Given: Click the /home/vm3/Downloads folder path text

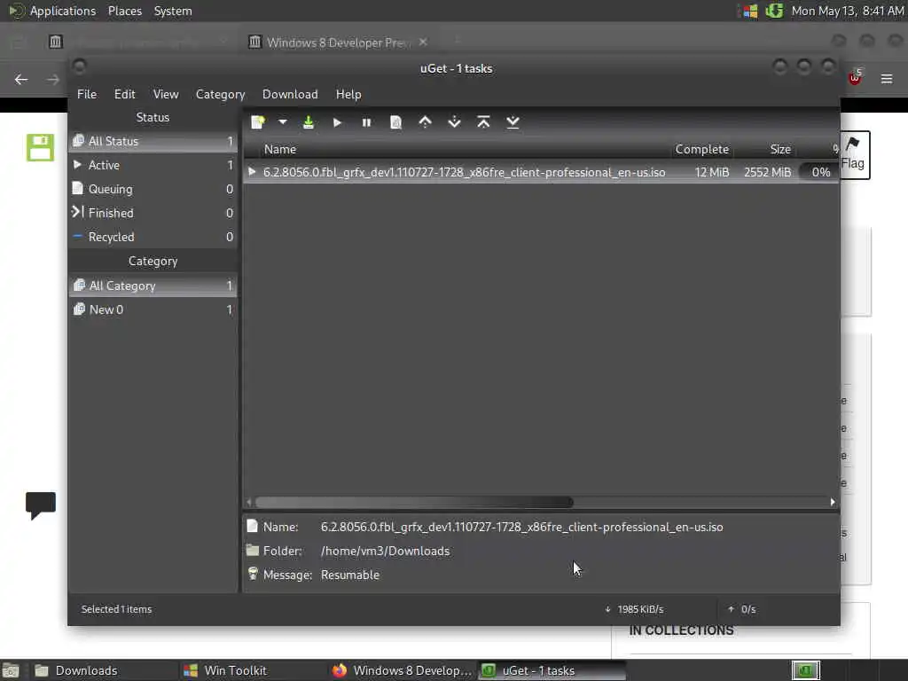Looking at the screenshot, I should 385,552.
